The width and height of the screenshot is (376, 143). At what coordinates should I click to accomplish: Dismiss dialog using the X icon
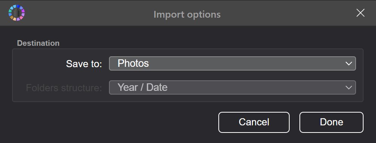361,13
